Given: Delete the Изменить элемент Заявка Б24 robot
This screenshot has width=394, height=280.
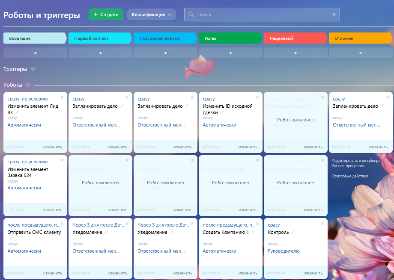Looking at the screenshot, I should (x=62, y=160).
